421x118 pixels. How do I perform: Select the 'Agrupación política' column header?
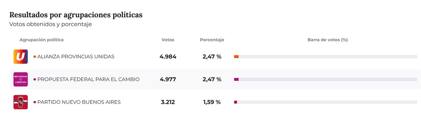42,40
